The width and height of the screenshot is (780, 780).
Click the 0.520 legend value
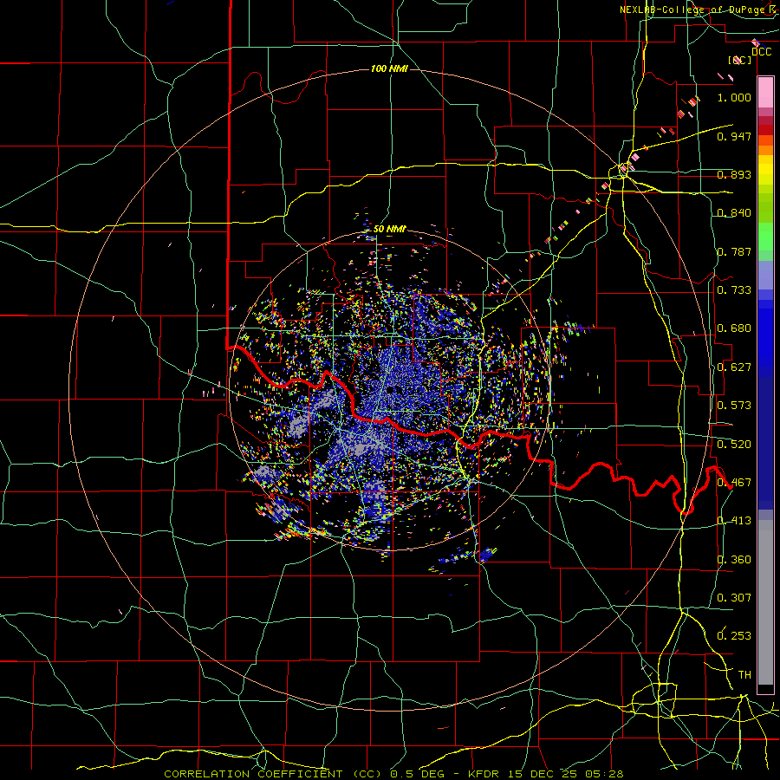(734, 445)
